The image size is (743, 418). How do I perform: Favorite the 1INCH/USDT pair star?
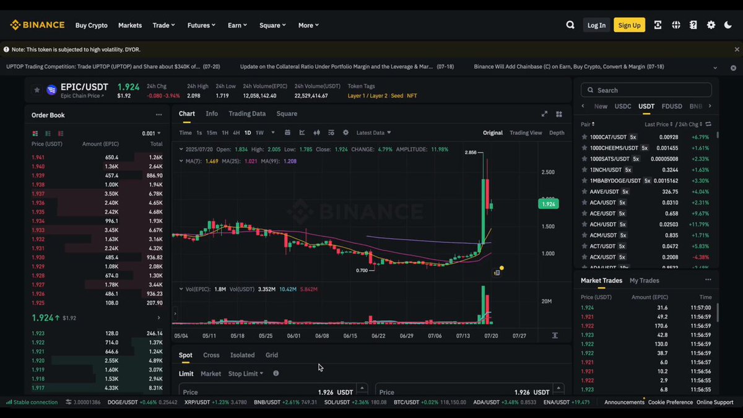pyautogui.click(x=584, y=170)
